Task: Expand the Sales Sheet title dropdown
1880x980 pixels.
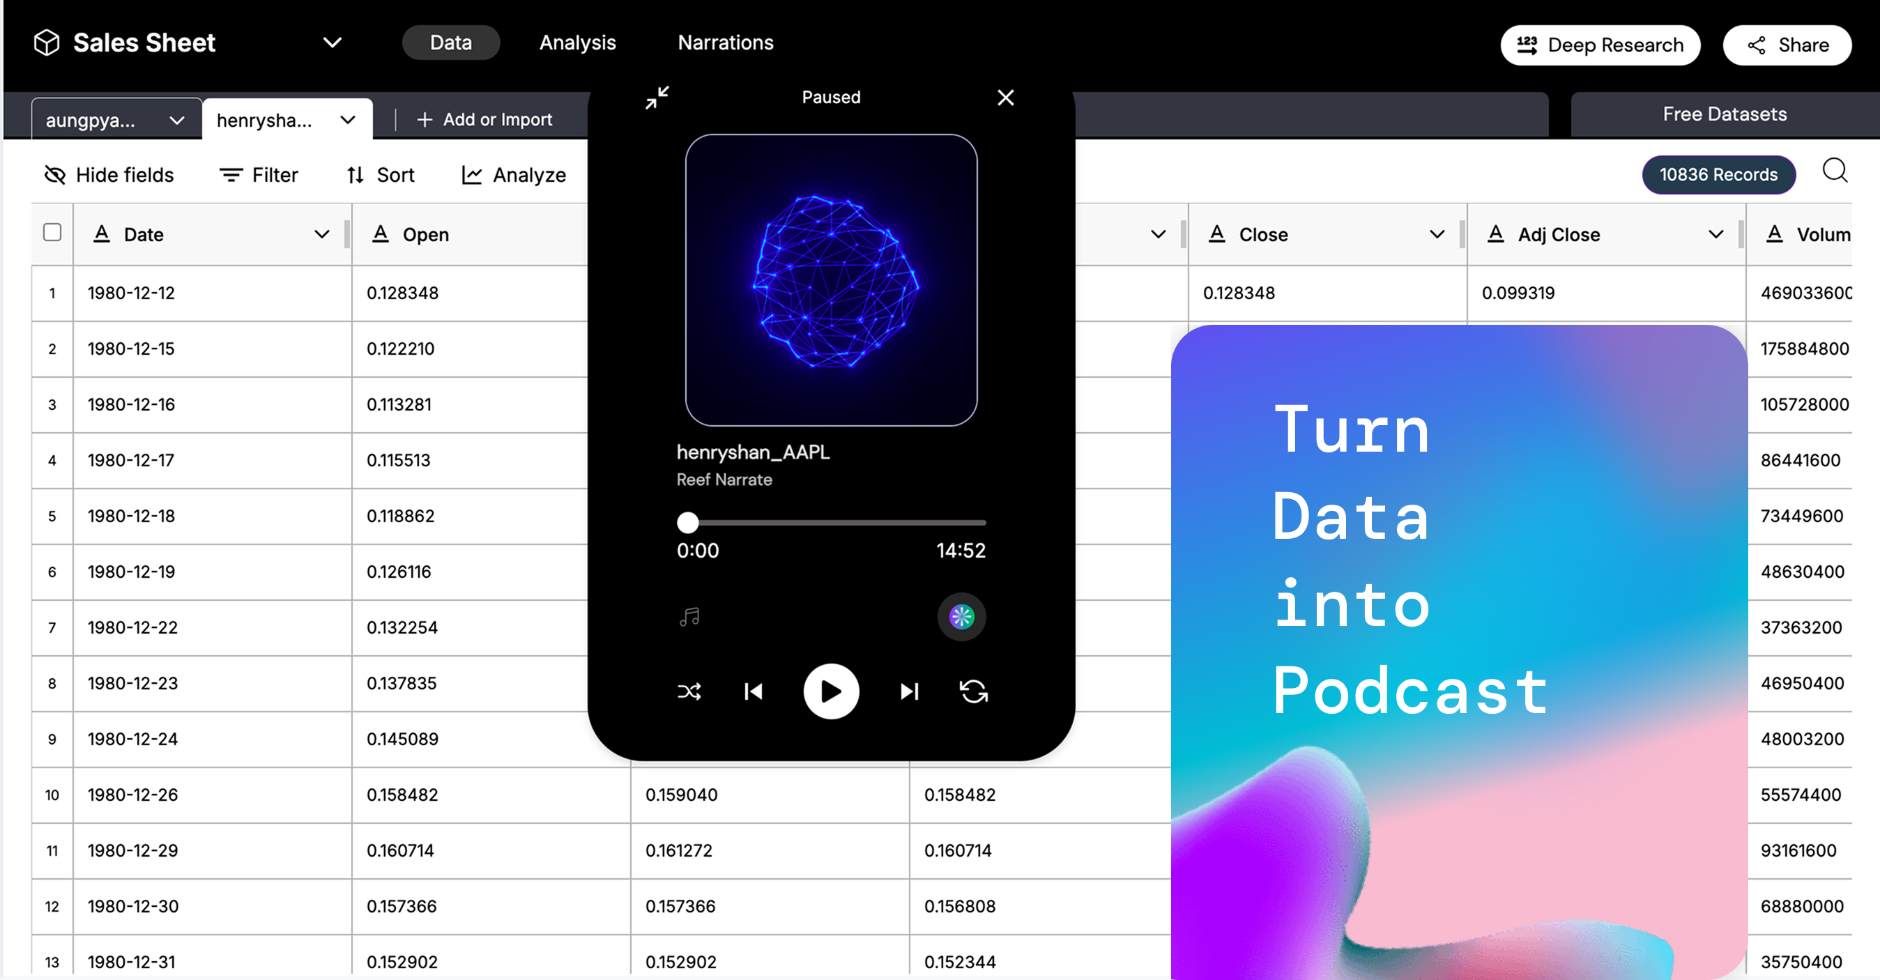Action: point(333,43)
